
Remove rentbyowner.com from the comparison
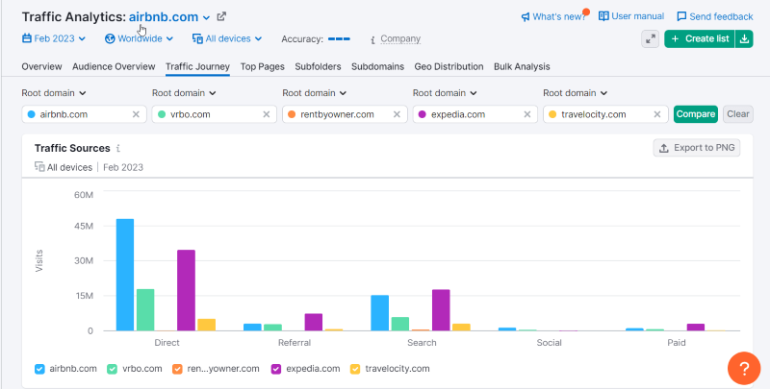point(397,114)
